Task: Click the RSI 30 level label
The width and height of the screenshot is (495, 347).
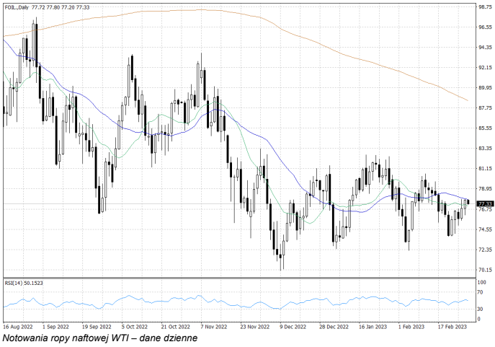Action: (x=481, y=309)
